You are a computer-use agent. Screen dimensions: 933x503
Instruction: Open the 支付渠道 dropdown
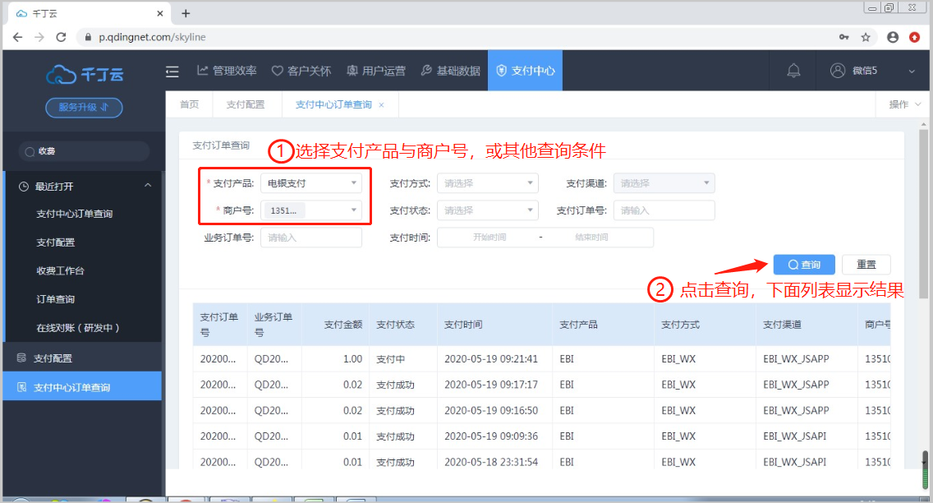[x=664, y=183]
